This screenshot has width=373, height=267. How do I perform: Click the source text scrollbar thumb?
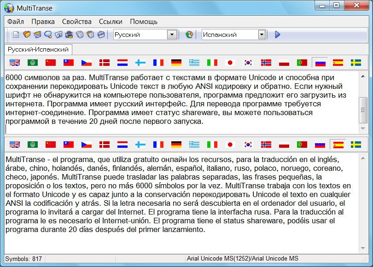[363, 110]
